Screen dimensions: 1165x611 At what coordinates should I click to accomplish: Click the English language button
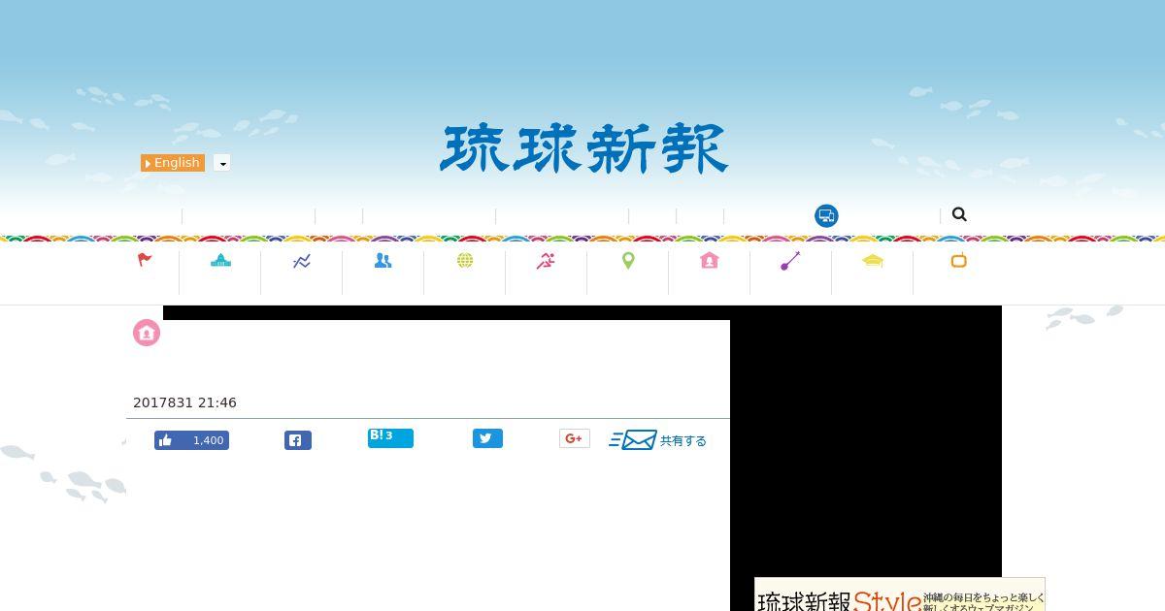173,163
